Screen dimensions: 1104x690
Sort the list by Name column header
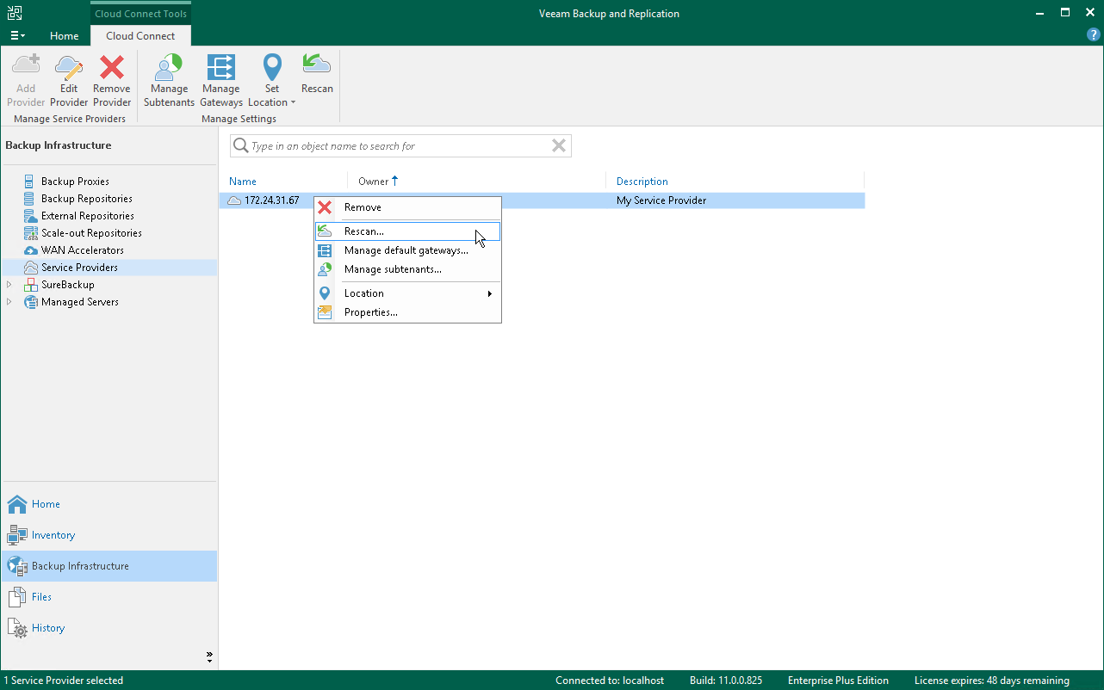coord(243,182)
